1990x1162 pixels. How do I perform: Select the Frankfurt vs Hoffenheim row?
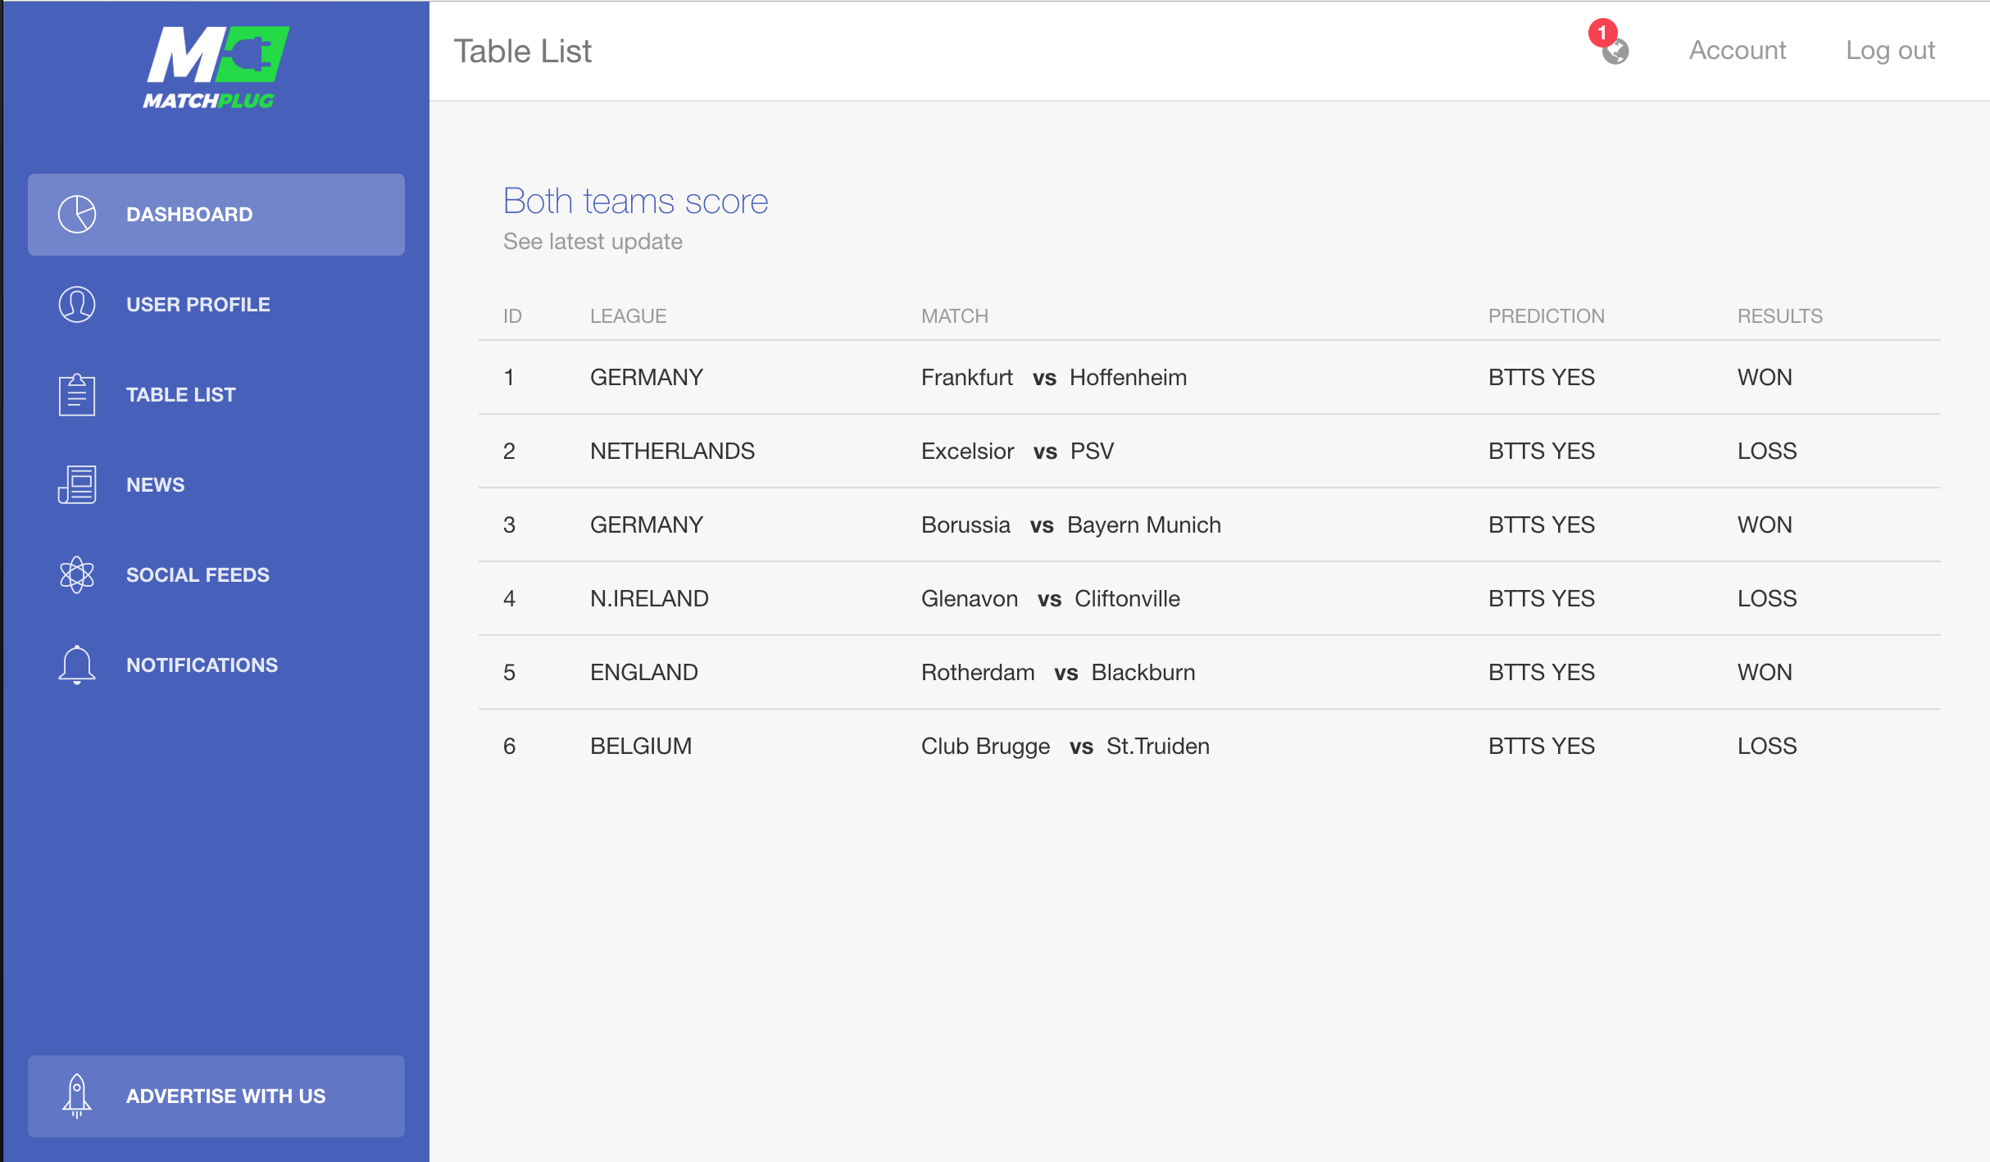[1053, 378]
